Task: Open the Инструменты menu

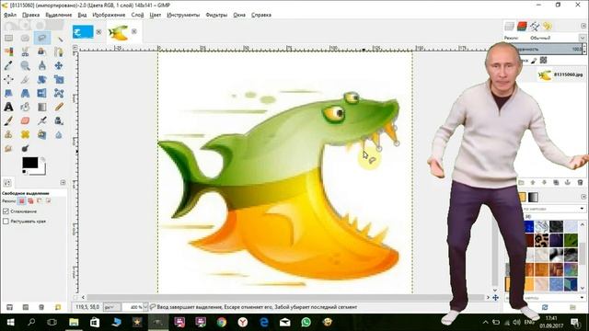Action: coord(183,15)
